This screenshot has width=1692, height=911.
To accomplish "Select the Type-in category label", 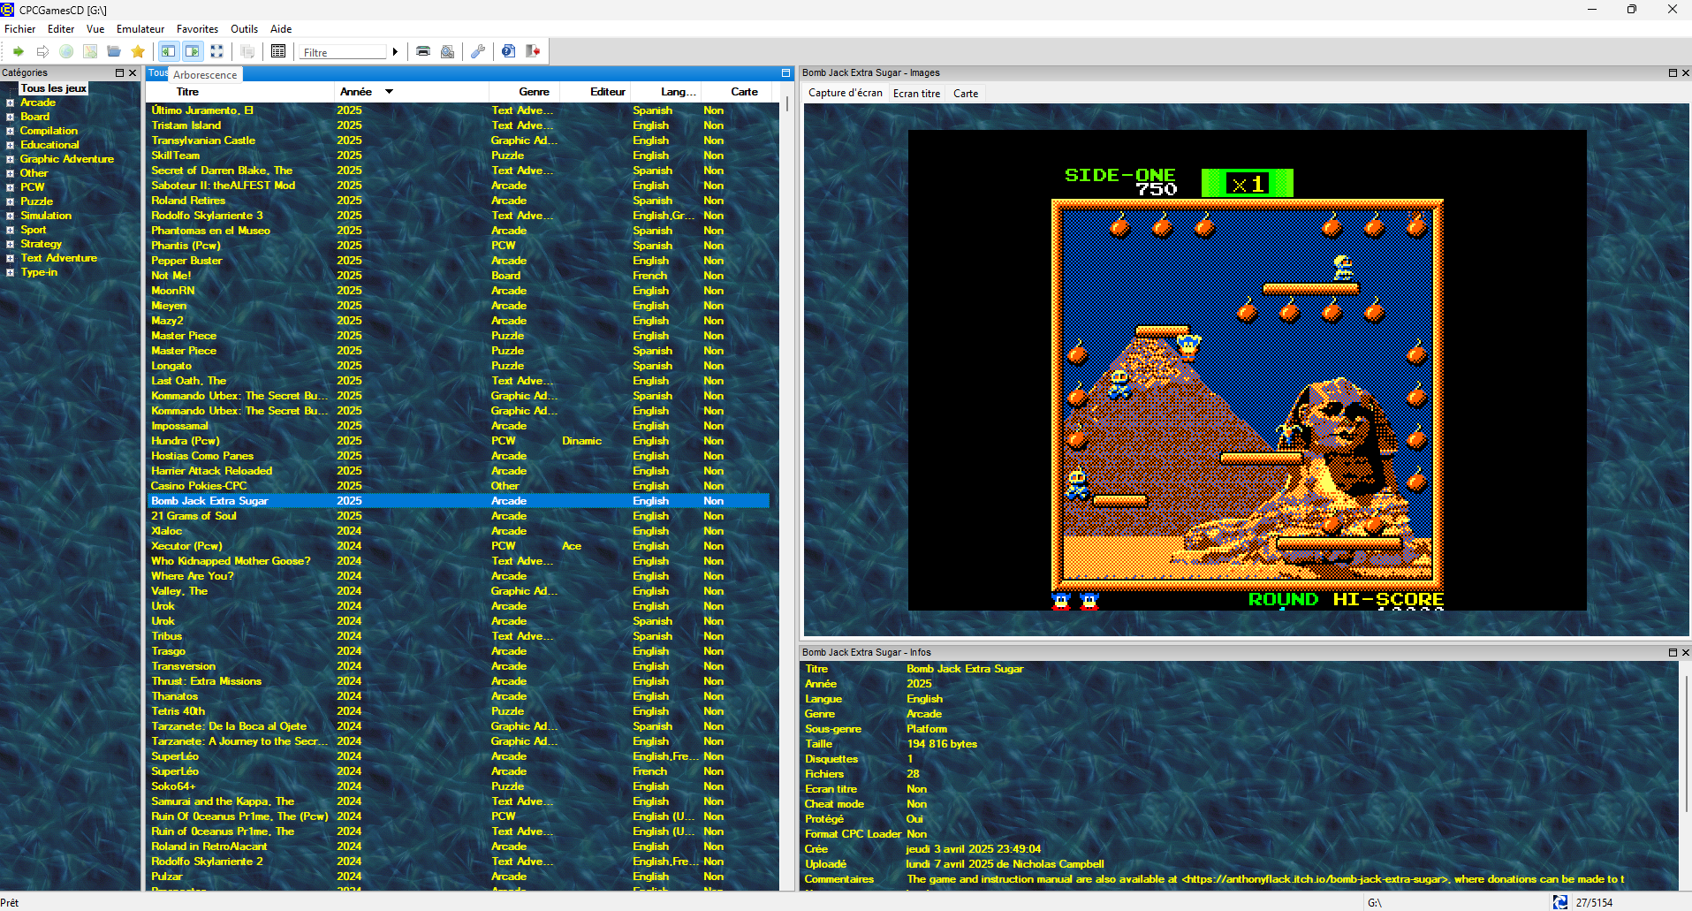I will (39, 272).
